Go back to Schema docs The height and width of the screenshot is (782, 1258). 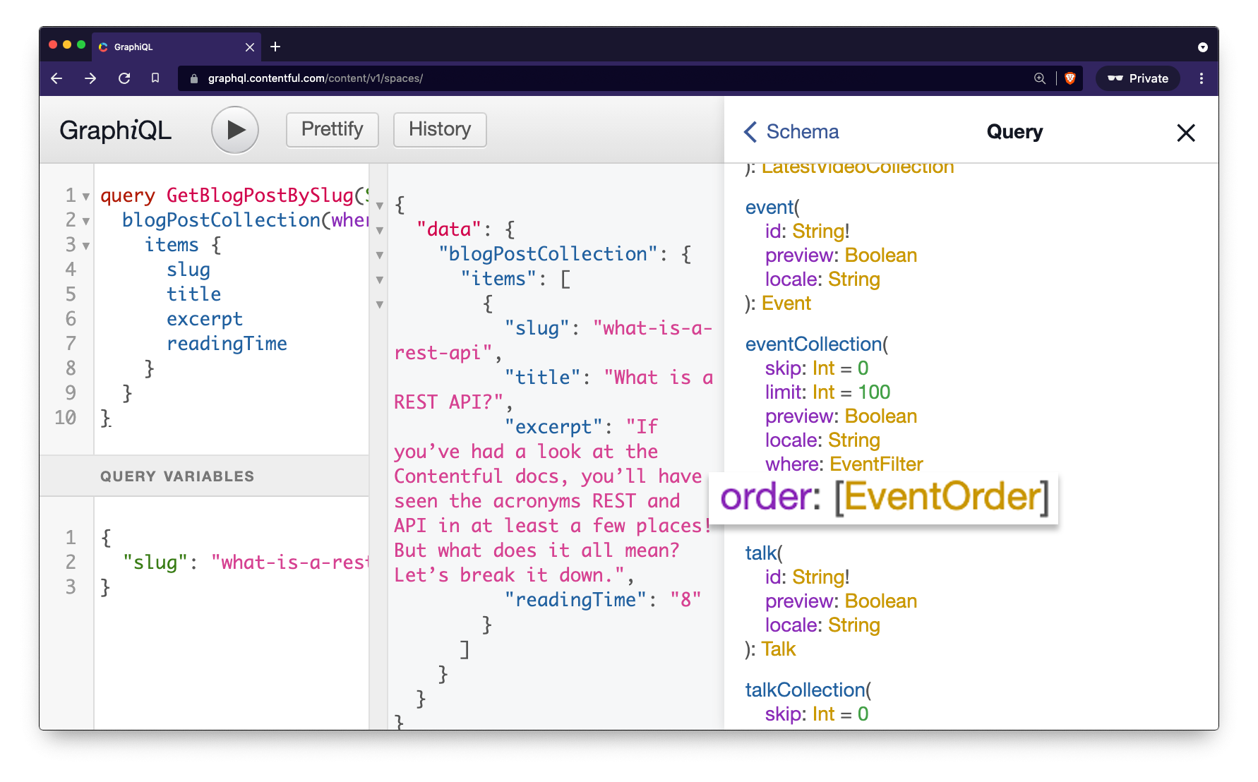791,132
